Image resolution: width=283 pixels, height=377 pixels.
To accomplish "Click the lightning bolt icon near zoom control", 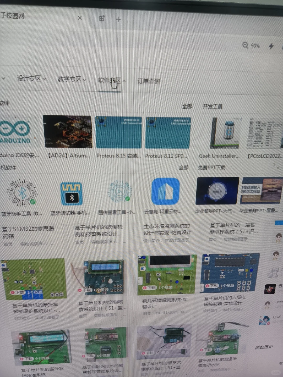I will coord(271,46).
